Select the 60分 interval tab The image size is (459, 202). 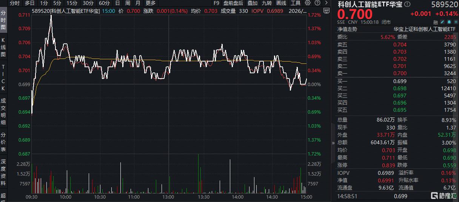(104, 3)
